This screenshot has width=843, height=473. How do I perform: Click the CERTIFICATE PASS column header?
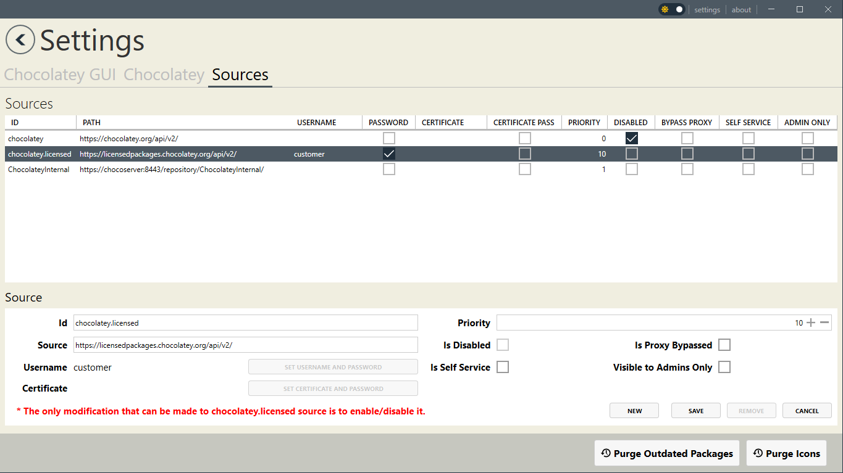(x=524, y=122)
